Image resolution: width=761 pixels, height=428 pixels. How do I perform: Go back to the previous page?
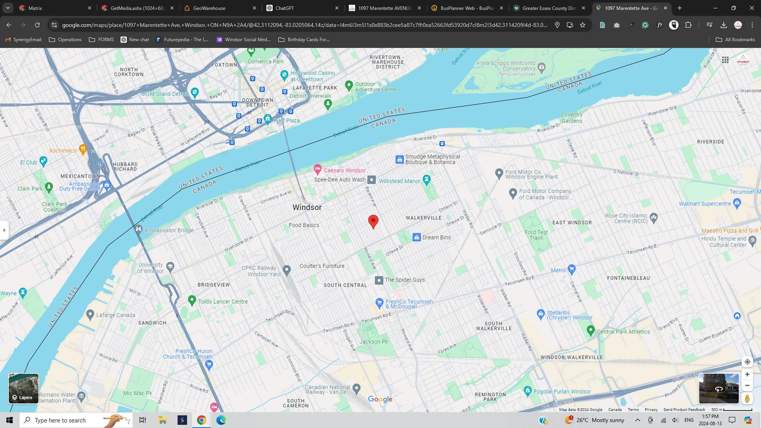(9, 25)
